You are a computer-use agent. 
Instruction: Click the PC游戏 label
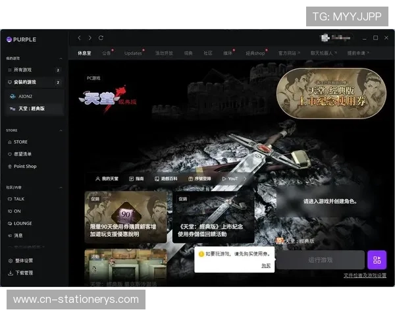click(93, 78)
